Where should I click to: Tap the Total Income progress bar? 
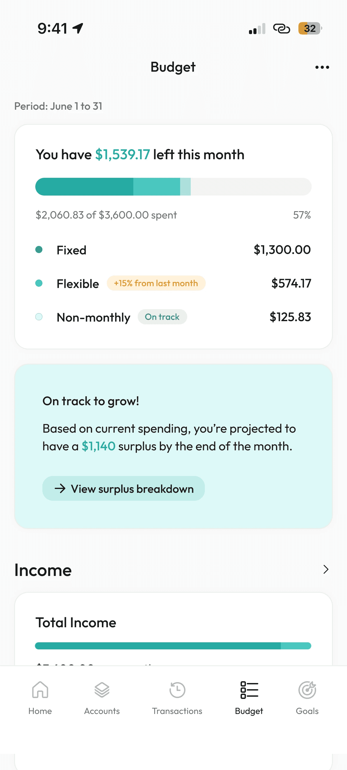click(173, 646)
